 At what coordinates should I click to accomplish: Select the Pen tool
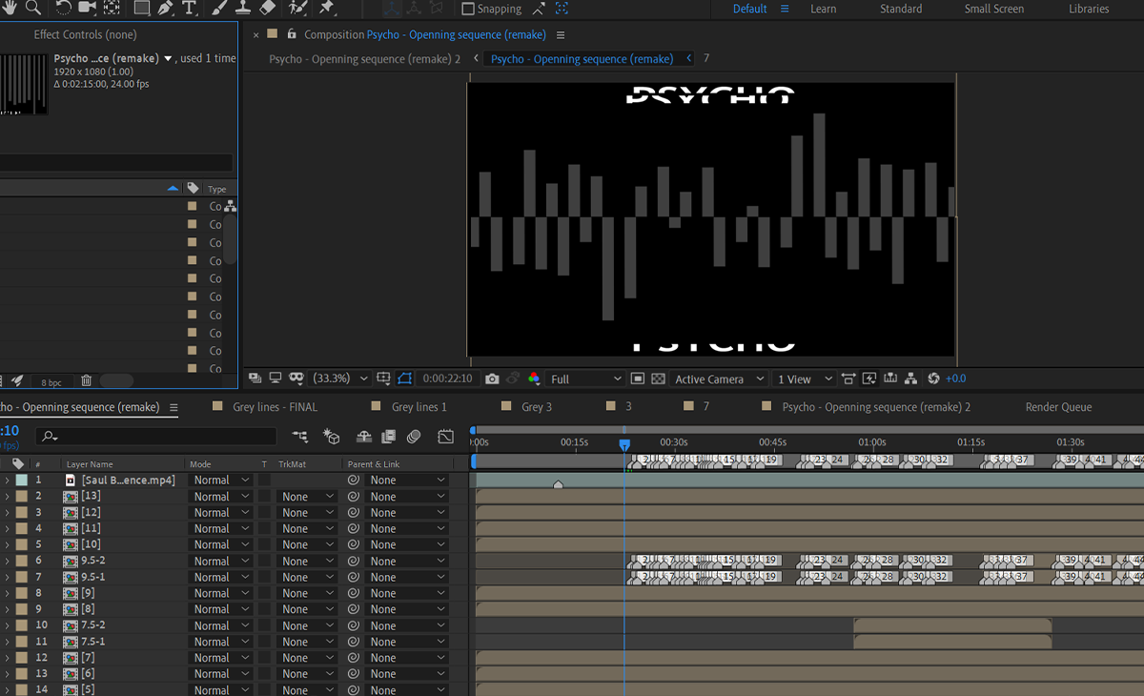(x=165, y=8)
